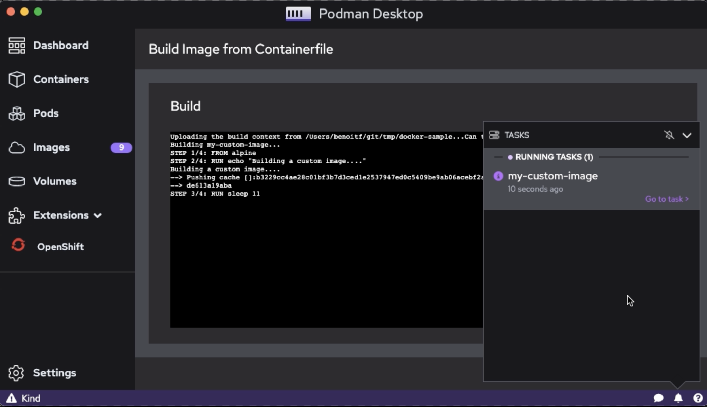The height and width of the screenshot is (407, 707).
Task: Click the Kind warning status item
Action: [x=24, y=398]
